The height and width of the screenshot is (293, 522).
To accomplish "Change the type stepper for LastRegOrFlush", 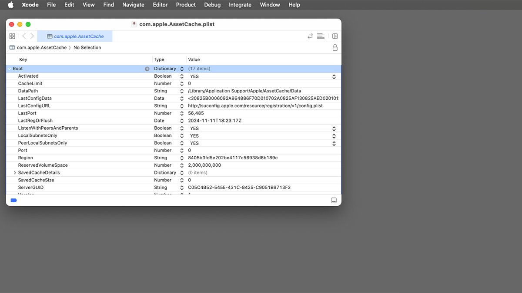I will pos(182,121).
